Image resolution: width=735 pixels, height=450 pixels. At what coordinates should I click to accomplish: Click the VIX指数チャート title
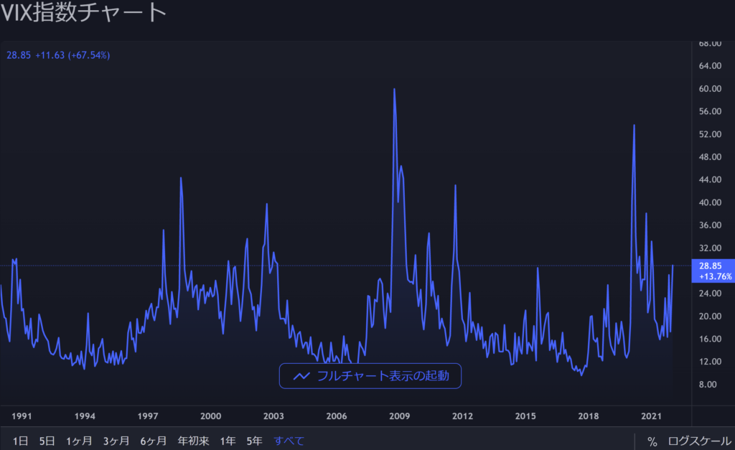[84, 13]
